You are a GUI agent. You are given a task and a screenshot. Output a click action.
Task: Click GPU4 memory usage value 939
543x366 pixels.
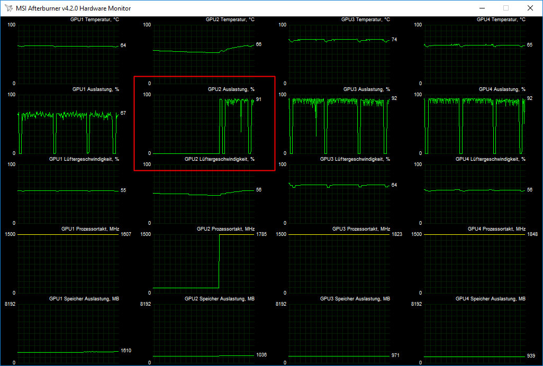click(x=530, y=356)
